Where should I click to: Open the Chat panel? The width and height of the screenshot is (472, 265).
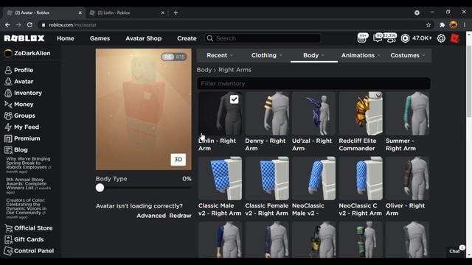(x=455, y=251)
